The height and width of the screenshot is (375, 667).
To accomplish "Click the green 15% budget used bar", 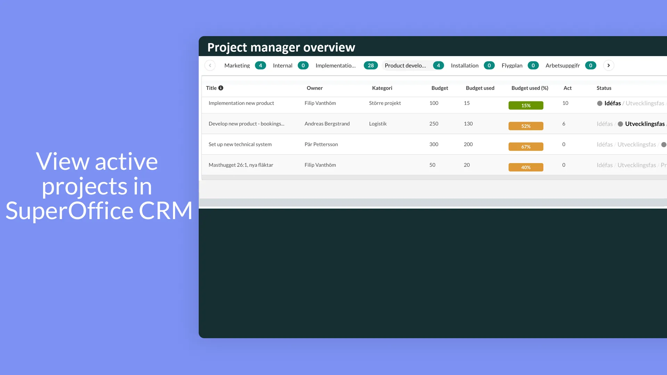I will (526, 105).
